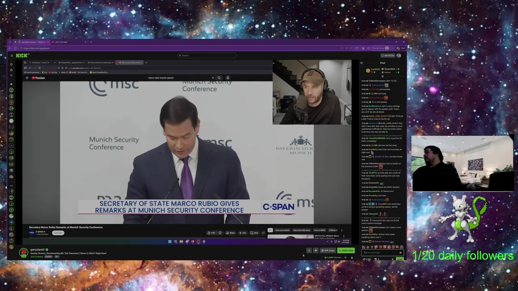Click the gray C-SPAN Subscribe button
The image size is (518, 291).
tap(58, 233)
